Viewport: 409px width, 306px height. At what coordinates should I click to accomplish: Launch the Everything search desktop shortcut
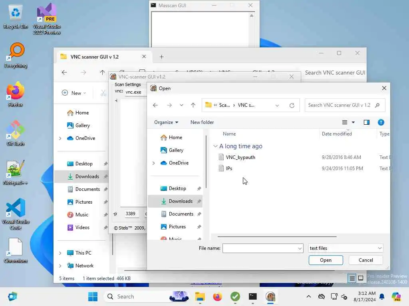16,55
